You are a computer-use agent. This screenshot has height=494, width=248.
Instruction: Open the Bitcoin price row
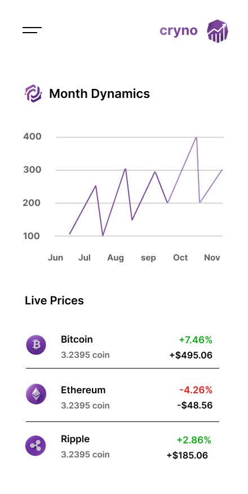(x=122, y=347)
